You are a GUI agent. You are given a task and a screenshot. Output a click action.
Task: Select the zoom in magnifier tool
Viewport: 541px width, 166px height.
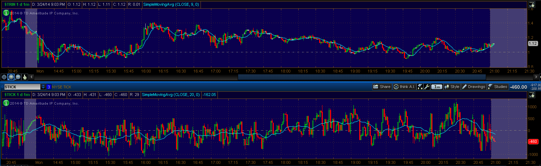point(11,77)
